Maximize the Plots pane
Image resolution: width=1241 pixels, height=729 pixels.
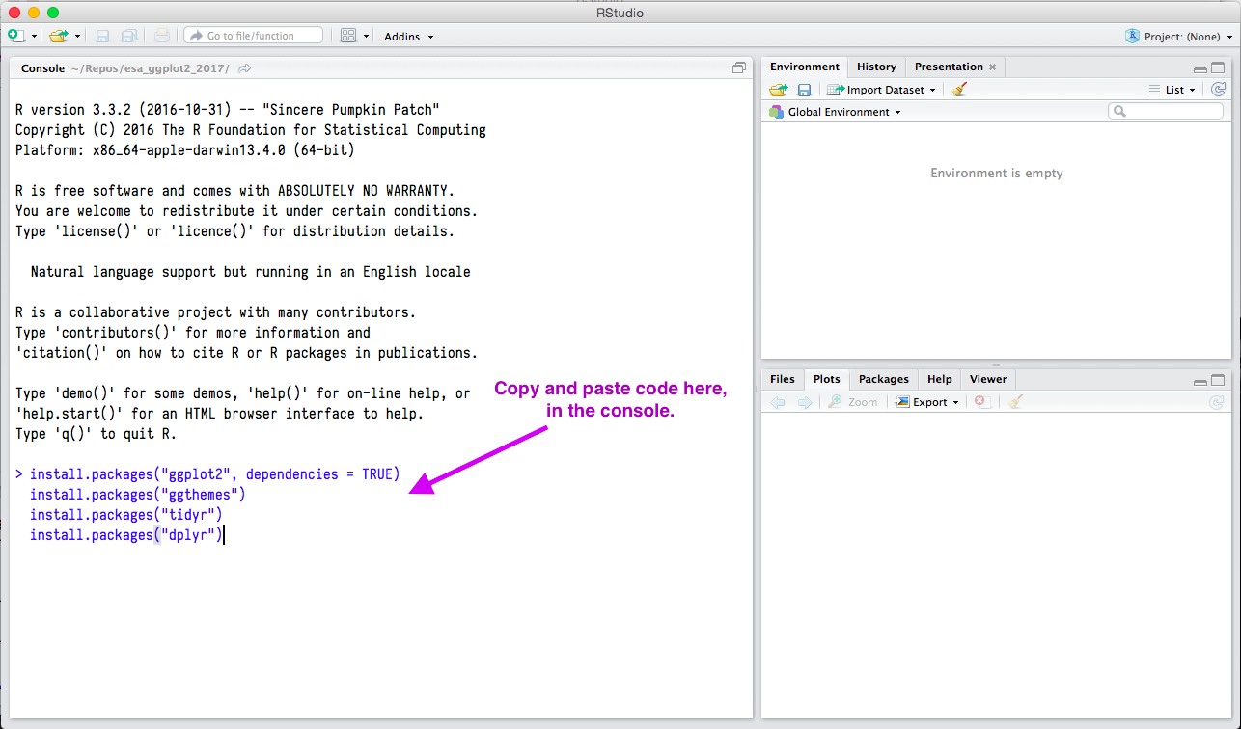pos(1218,380)
